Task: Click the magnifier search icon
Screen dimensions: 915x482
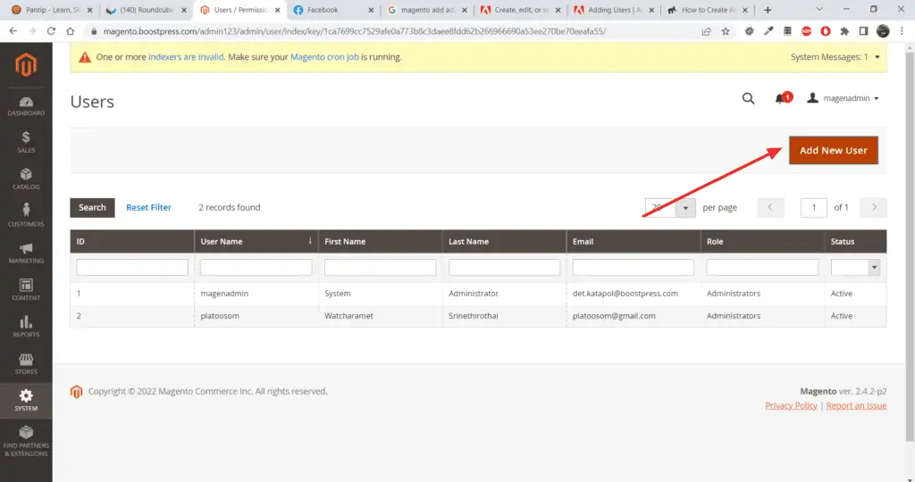Action: coord(748,98)
